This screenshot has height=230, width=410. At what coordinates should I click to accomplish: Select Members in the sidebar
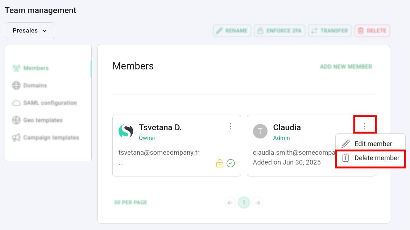tap(36, 68)
